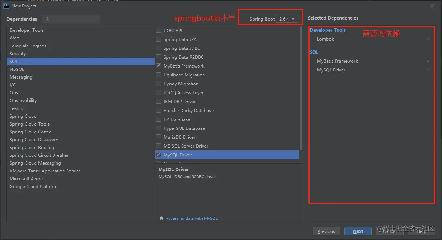Click the IntelliJ logo in title bar

(x=6, y=6)
